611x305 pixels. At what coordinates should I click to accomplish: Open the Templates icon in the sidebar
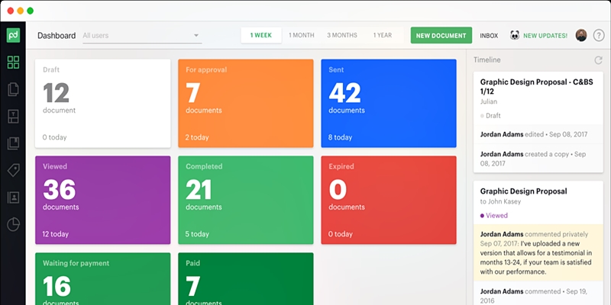click(x=13, y=116)
